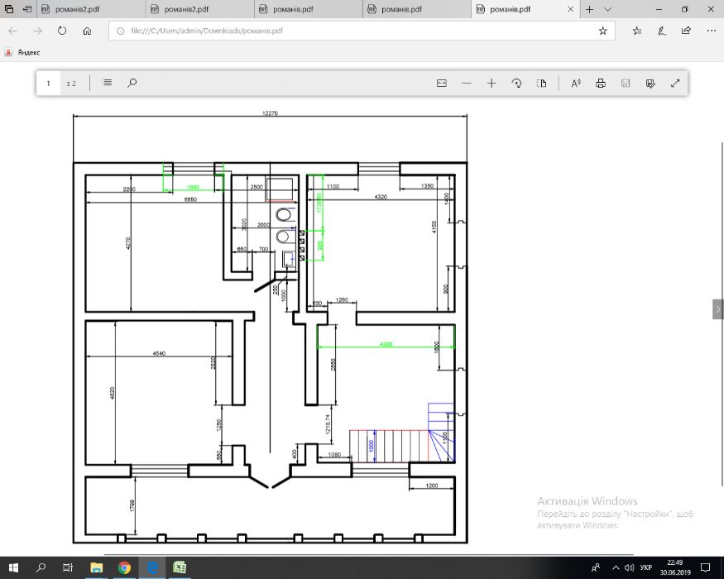Click the page number field
The image size is (724, 579).
point(48,83)
